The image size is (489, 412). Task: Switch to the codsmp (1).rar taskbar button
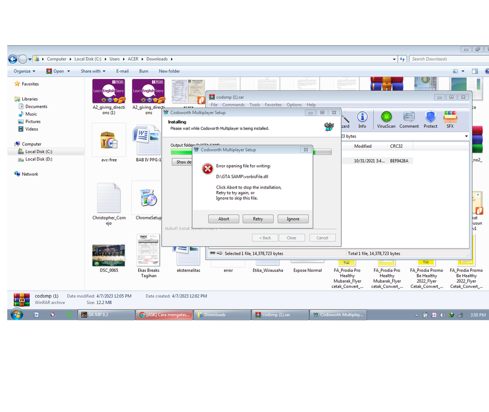(280, 315)
